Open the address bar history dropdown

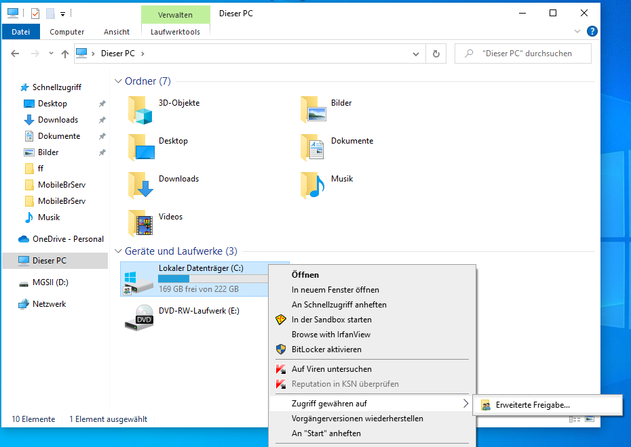pos(415,54)
